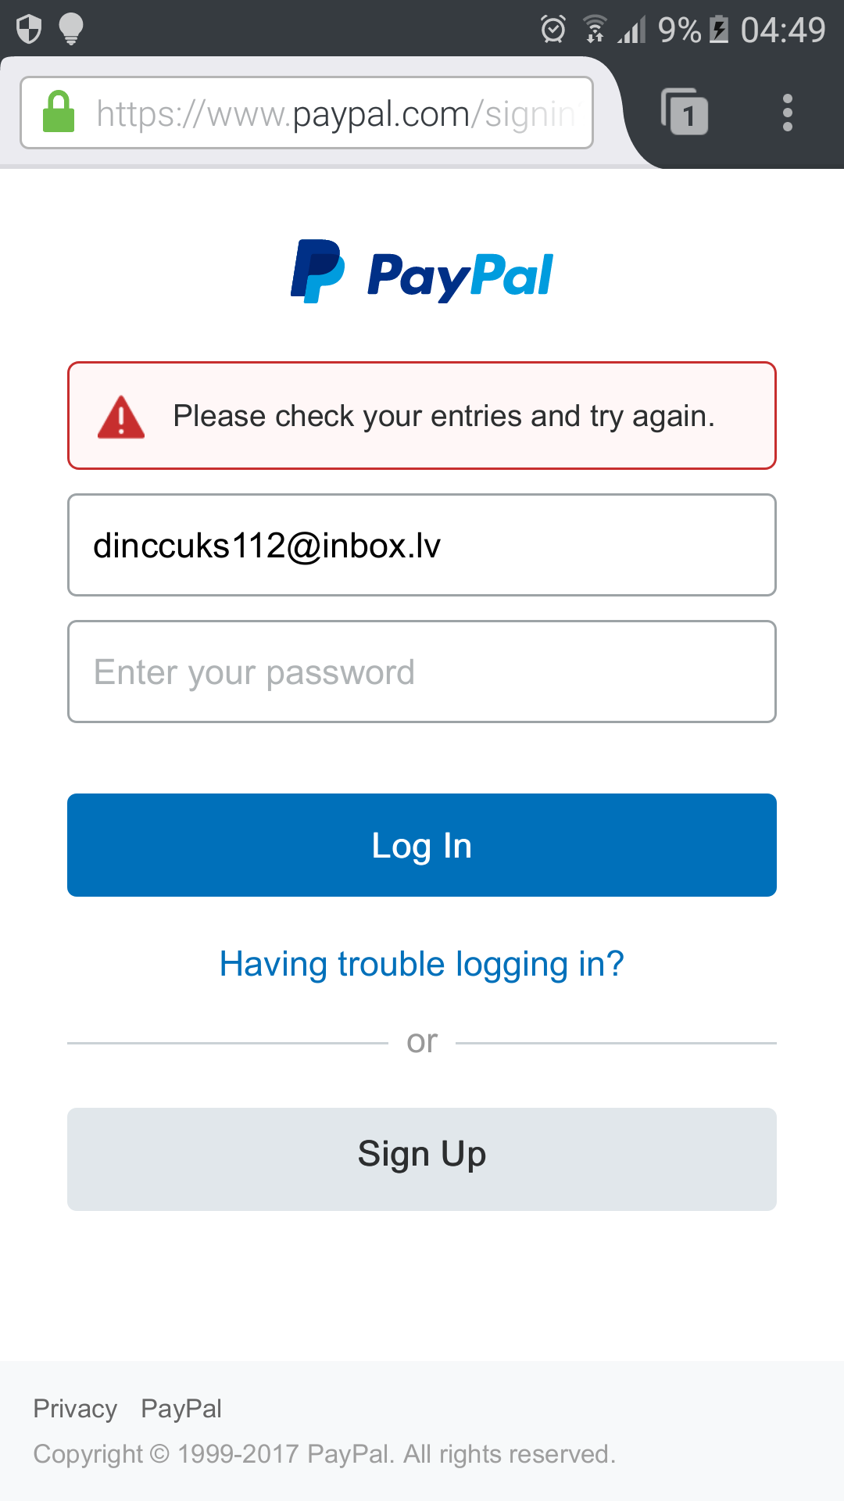The image size is (844, 1501).
Task: Open the Privacy footer link
Action: [x=75, y=1409]
